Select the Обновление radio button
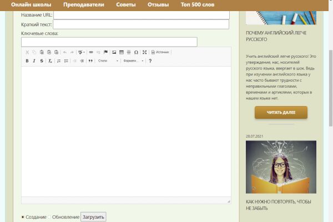Screen dimensions: 333x222 coord(49,217)
